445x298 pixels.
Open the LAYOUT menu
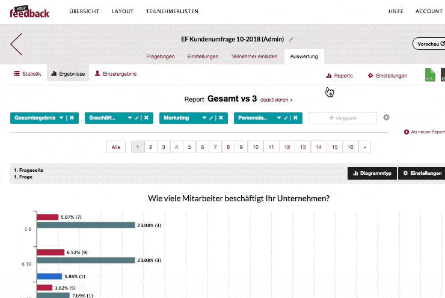click(x=123, y=11)
